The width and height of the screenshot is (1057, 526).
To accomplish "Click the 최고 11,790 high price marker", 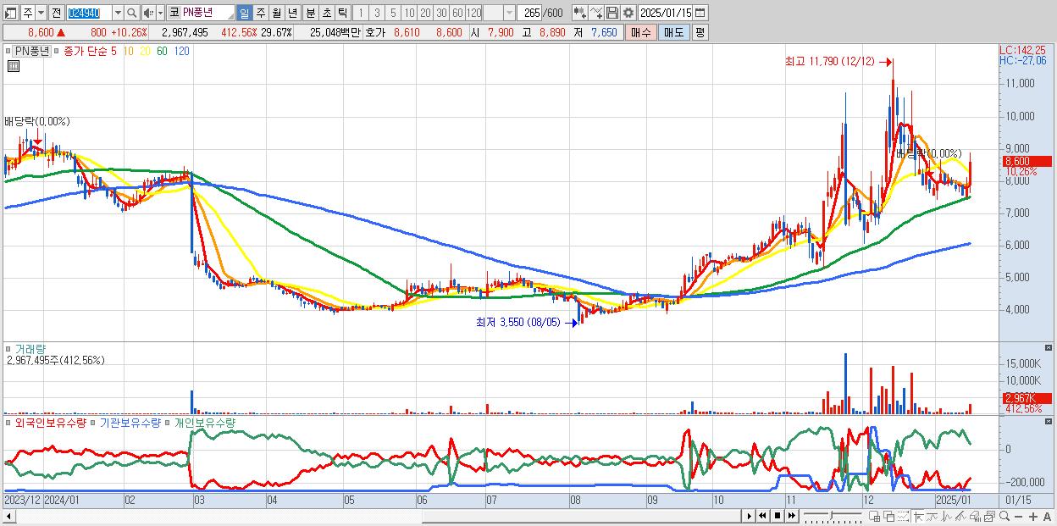I will [839, 61].
